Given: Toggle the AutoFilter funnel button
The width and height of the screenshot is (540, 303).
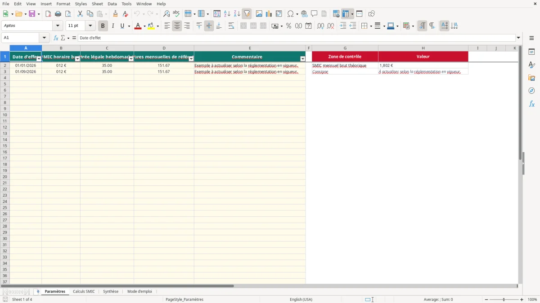Looking at the screenshot, I should point(247,14).
